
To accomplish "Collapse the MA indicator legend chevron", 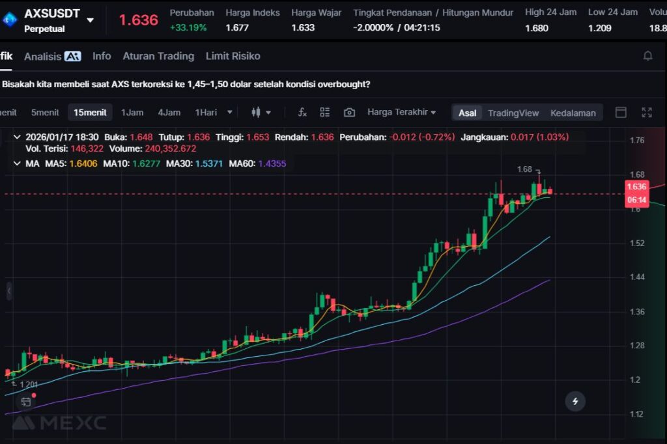I will coord(17,163).
